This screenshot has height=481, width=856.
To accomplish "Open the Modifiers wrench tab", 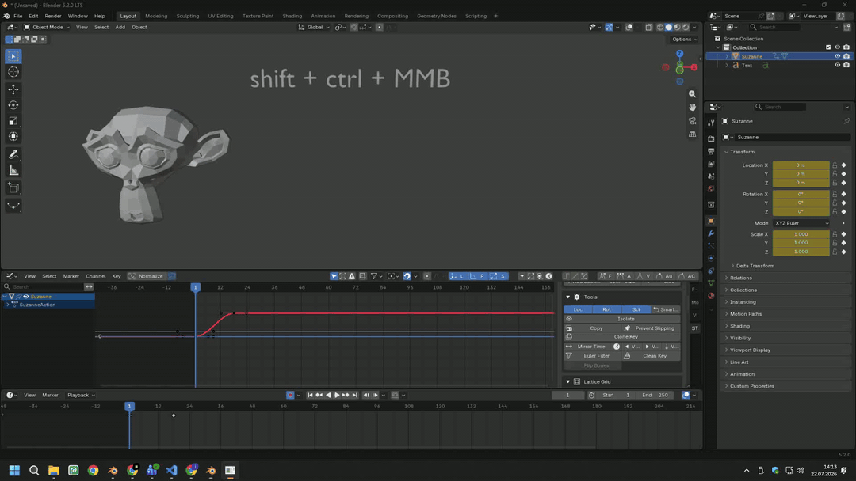I will (x=711, y=233).
